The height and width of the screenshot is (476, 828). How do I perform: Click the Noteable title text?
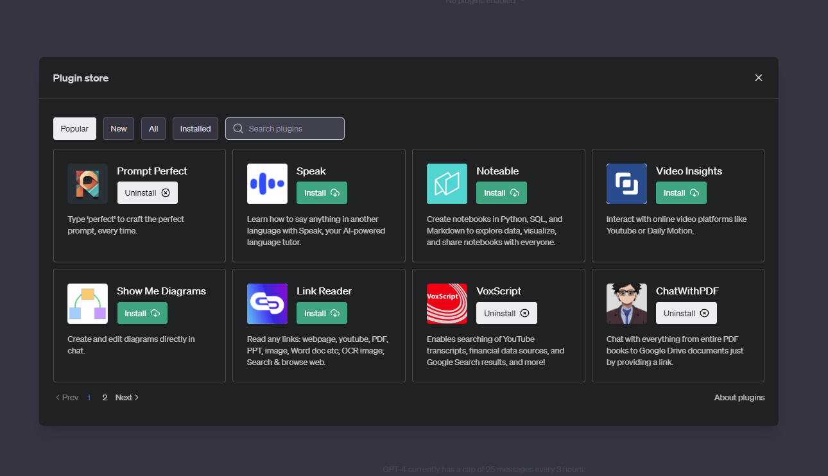point(497,171)
